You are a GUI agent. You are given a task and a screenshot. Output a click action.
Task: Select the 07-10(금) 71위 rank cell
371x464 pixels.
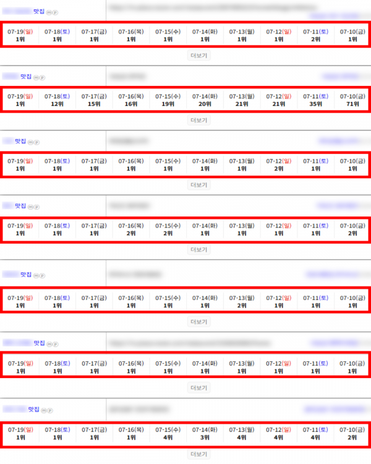tap(352, 100)
